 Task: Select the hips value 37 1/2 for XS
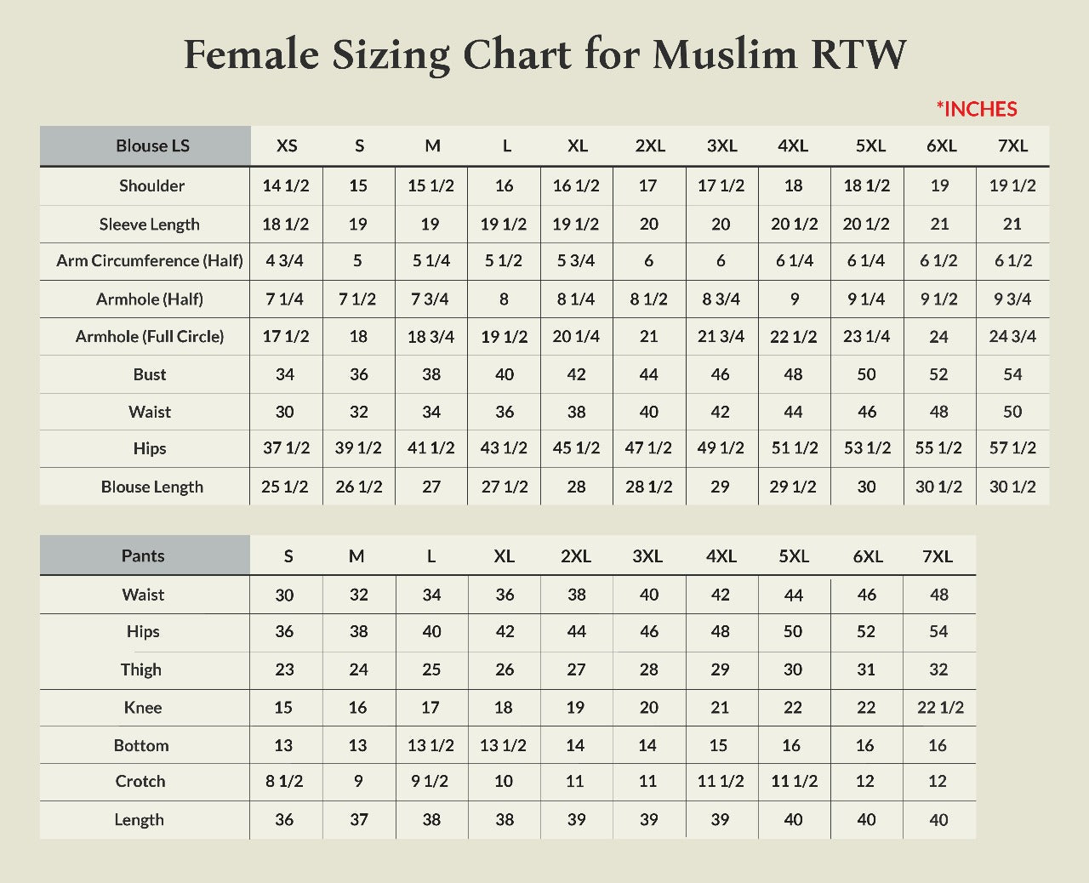[x=286, y=448]
